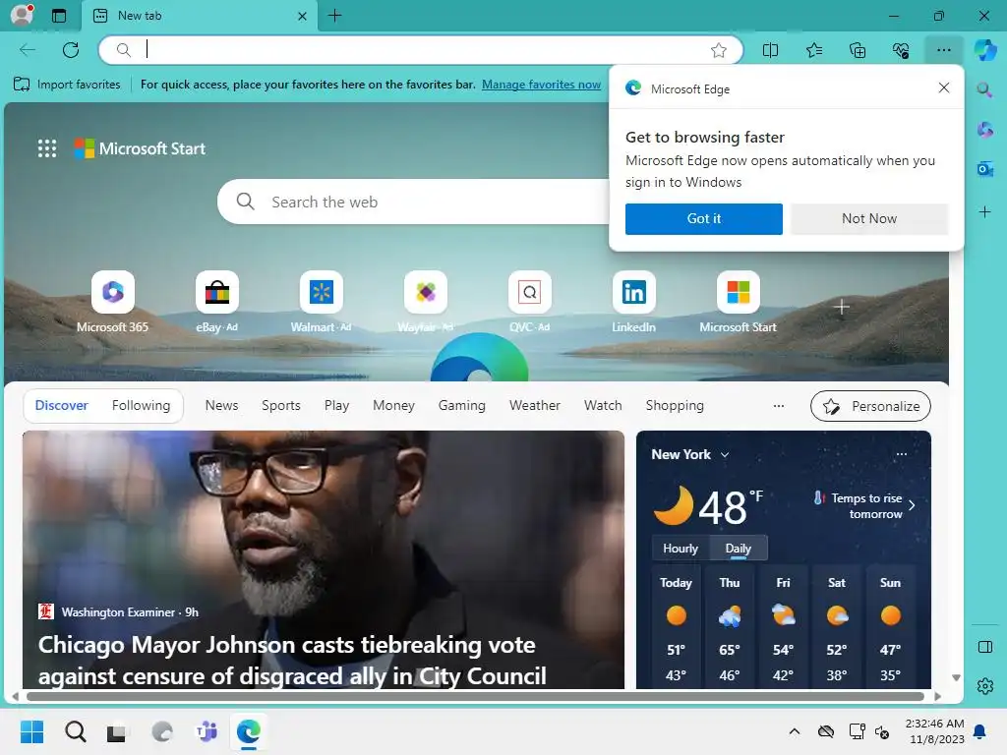Open Walmart quick link
This screenshot has width=1007, height=755.
(322, 302)
